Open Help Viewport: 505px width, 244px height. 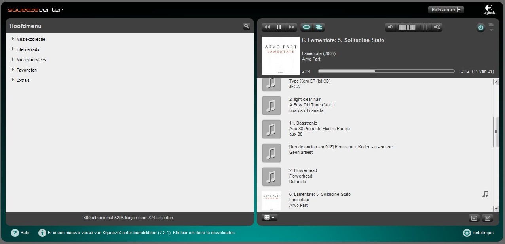pos(20,233)
